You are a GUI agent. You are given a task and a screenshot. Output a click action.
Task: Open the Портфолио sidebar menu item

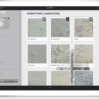tap(2, 62)
